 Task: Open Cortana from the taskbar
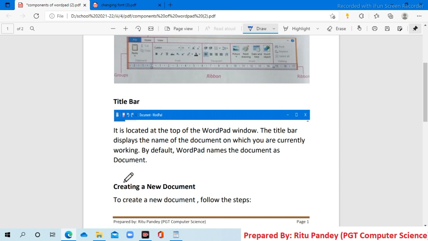pos(37,235)
